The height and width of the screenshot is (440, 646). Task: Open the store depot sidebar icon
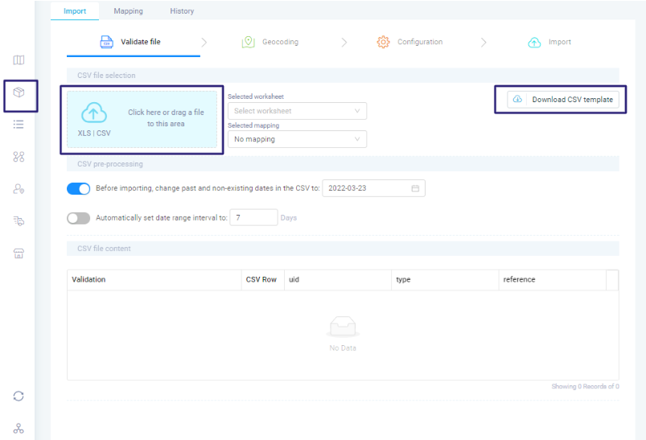pos(19,253)
